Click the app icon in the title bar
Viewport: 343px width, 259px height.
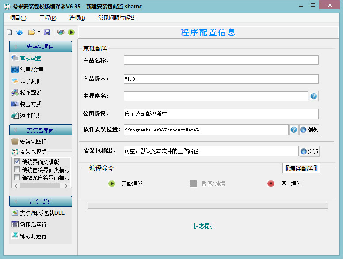pyautogui.click(x=7, y=6)
